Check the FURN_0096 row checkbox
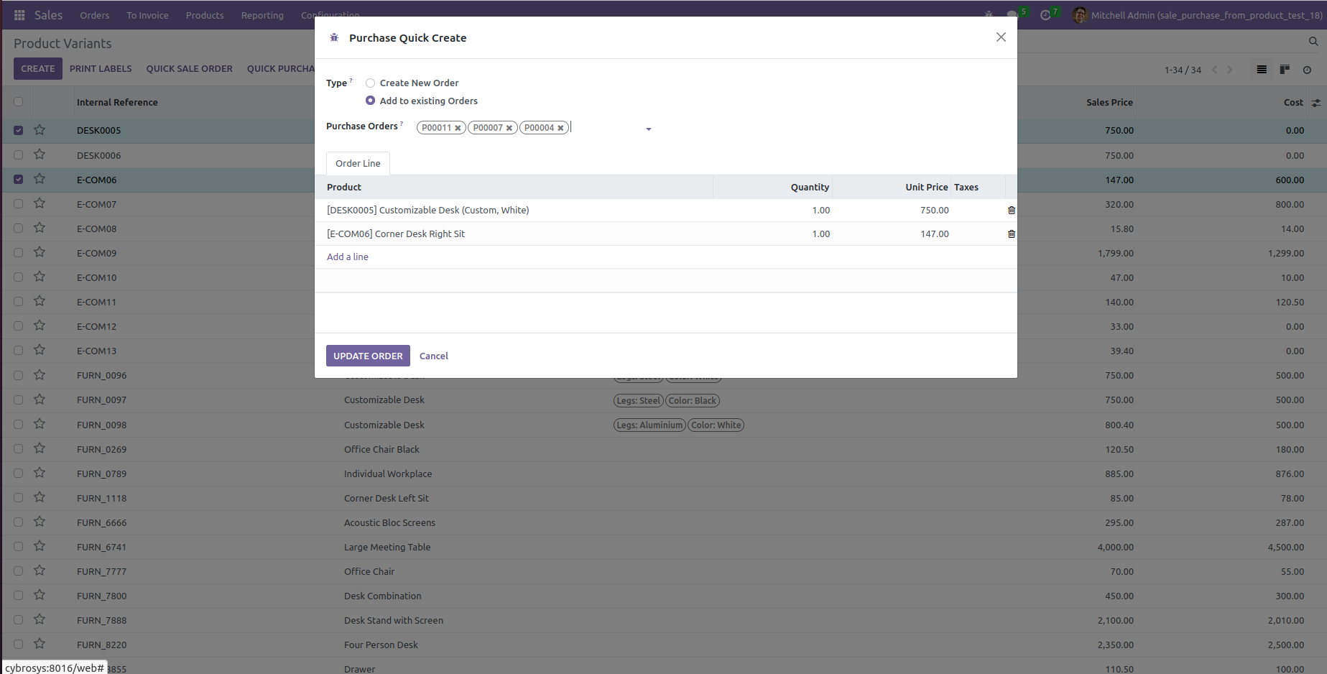This screenshot has width=1327, height=674. (19, 374)
